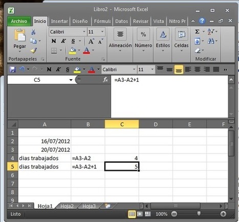Open the Name Box dropdown arrow
Viewport: 239px width, 222px height.
click(71, 80)
